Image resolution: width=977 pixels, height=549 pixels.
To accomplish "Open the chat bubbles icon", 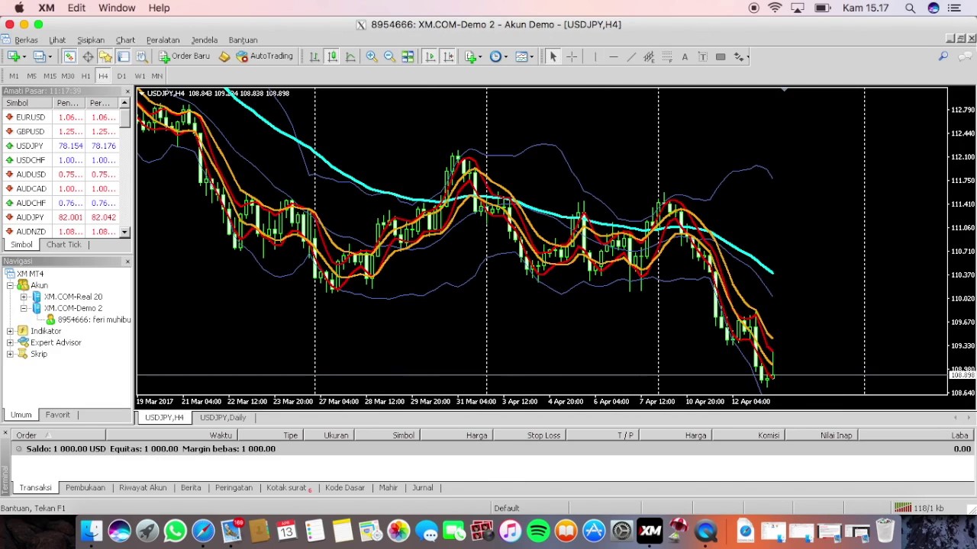I will pos(965,56).
